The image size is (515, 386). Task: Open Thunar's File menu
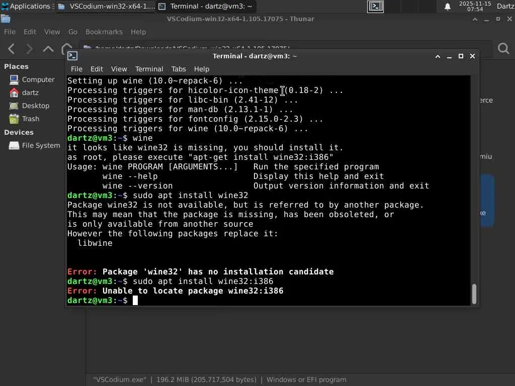pos(10,32)
